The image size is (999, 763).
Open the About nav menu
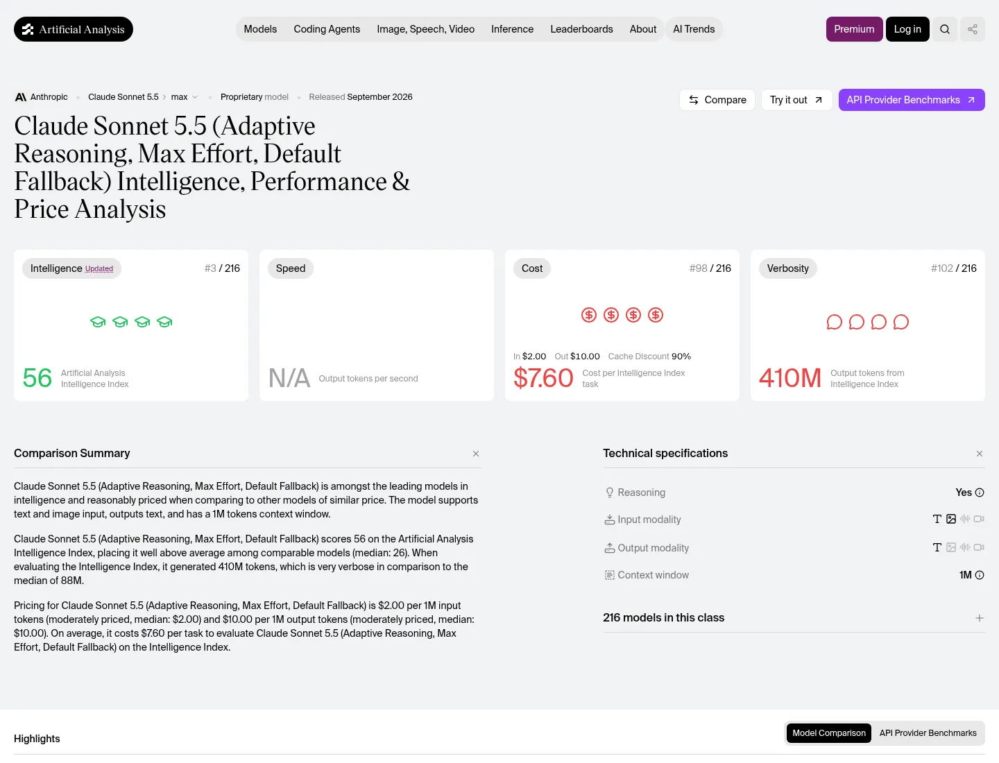pos(643,29)
